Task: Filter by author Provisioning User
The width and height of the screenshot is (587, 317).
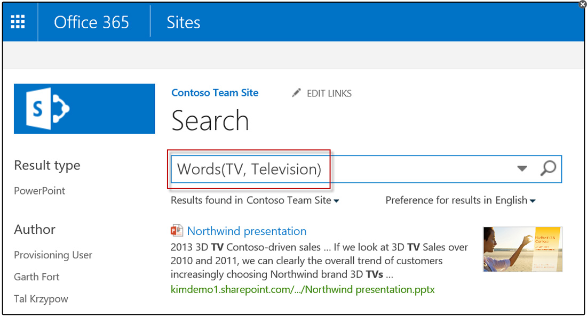Action: click(53, 255)
